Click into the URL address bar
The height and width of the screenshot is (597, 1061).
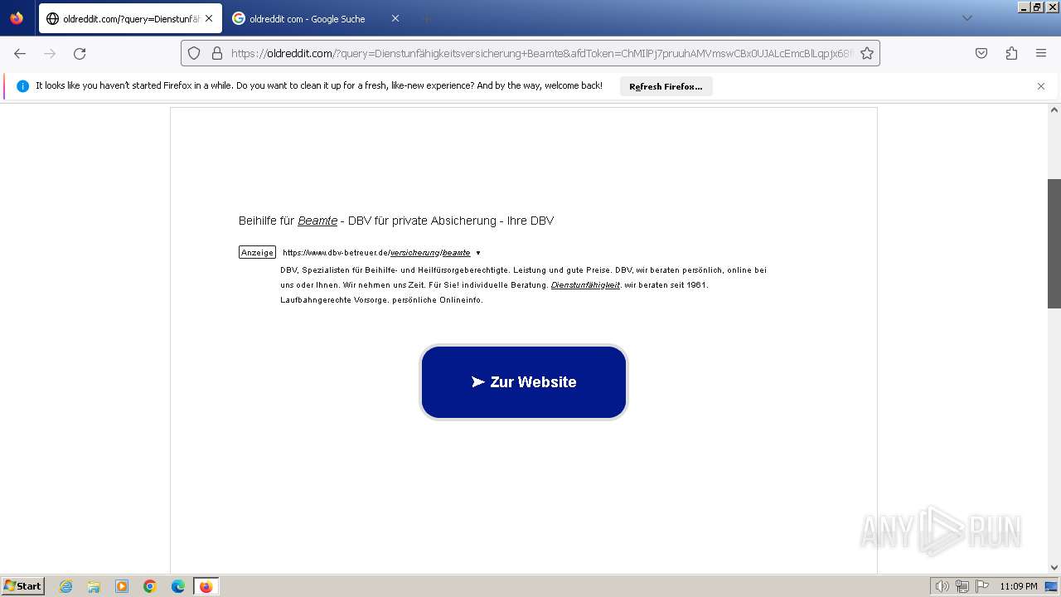pyautogui.click(x=530, y=53)
